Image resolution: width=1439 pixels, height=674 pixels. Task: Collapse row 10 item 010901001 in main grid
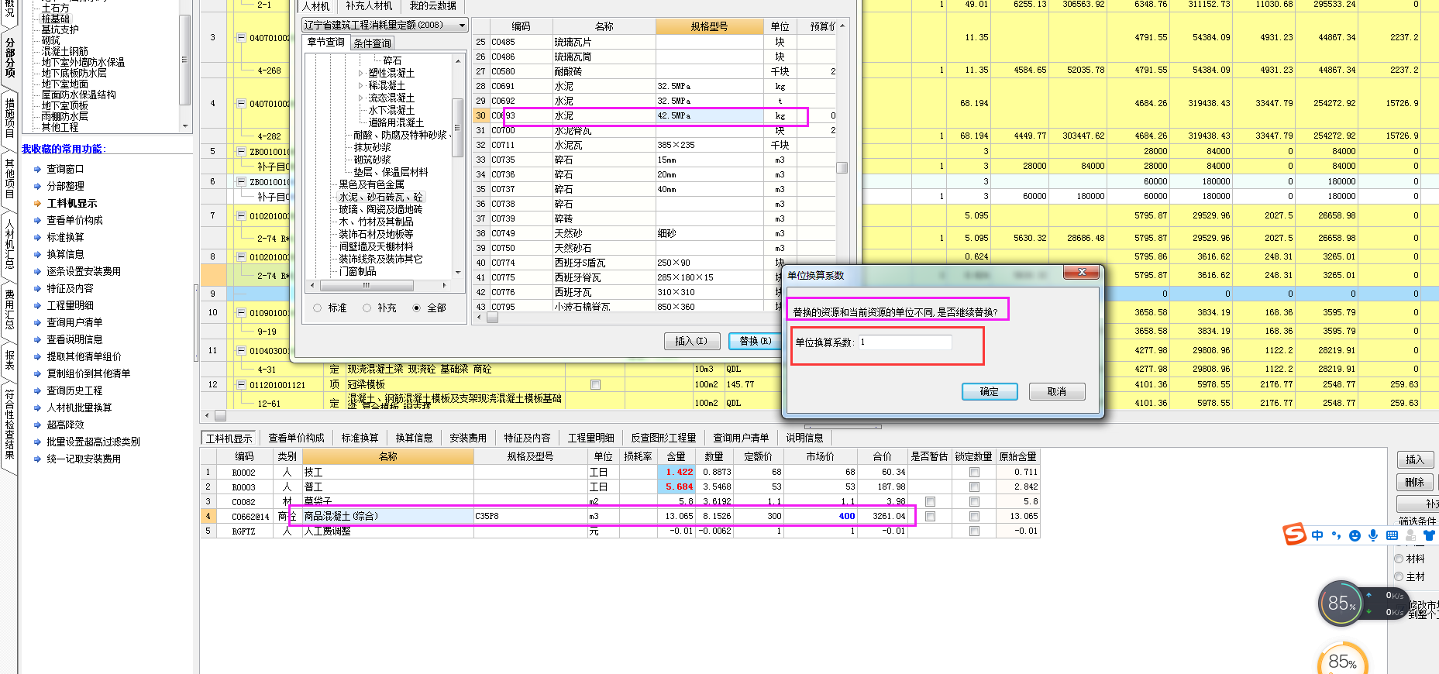241,313
